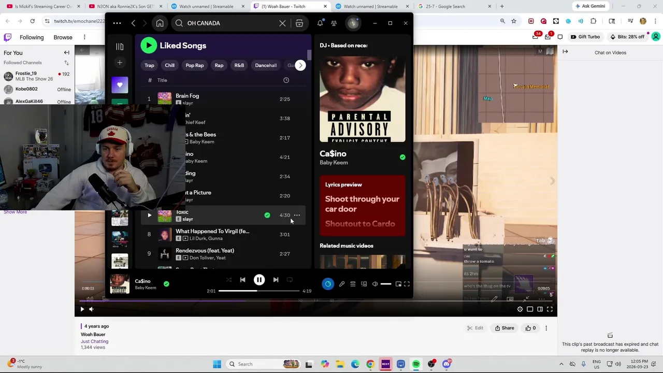This screenshot has width=663, height=373.
Task: Toggle the liked checkmark on the Toxic row
Action: click(x=267, y=215)
